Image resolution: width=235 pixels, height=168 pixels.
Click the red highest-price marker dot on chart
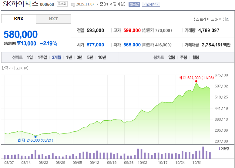196,81
